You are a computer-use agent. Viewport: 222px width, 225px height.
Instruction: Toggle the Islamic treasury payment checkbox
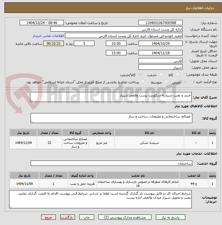143,81
